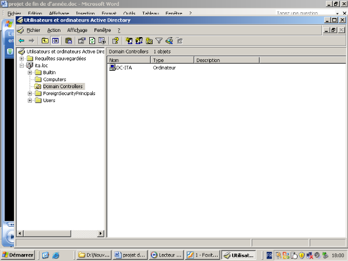Image resolution: width=348 pixels, height=261 pixels.
Task: Create a new user with toolbar icon
Action: (129, 41)
